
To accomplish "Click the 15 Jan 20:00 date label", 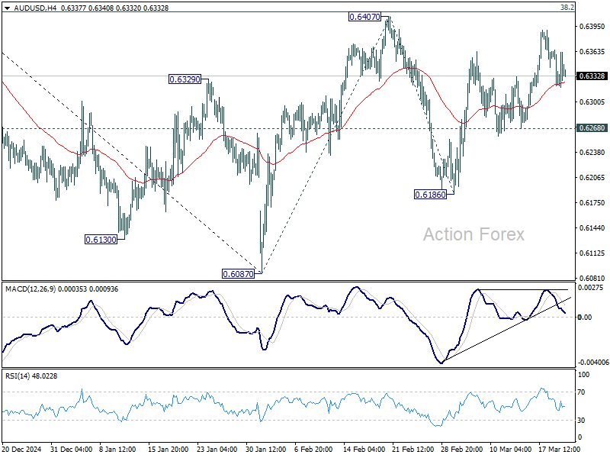I will 168,449.
